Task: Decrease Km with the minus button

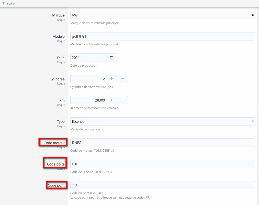Action: 122,100
